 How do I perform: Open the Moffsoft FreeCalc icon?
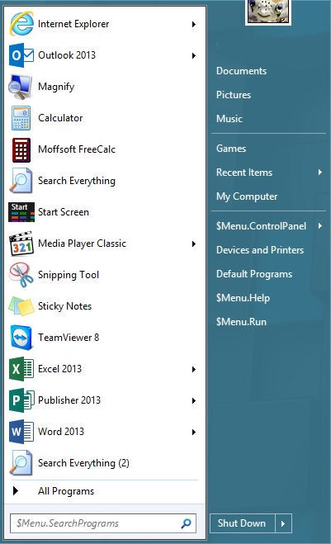21,149
